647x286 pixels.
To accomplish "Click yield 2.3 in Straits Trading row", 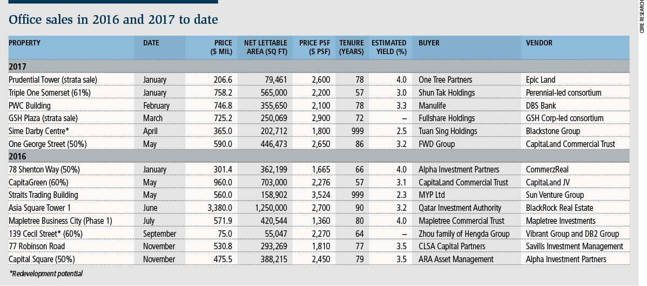I will pyautogui.click(x=401, y=195).
